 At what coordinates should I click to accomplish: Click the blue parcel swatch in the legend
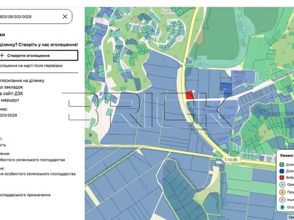point(282,171)
